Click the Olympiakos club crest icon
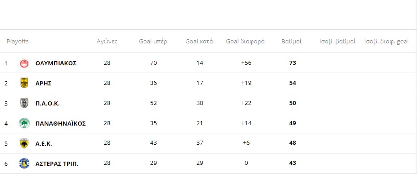The height and width of the screenshot is (174, 417). (24, 63)
